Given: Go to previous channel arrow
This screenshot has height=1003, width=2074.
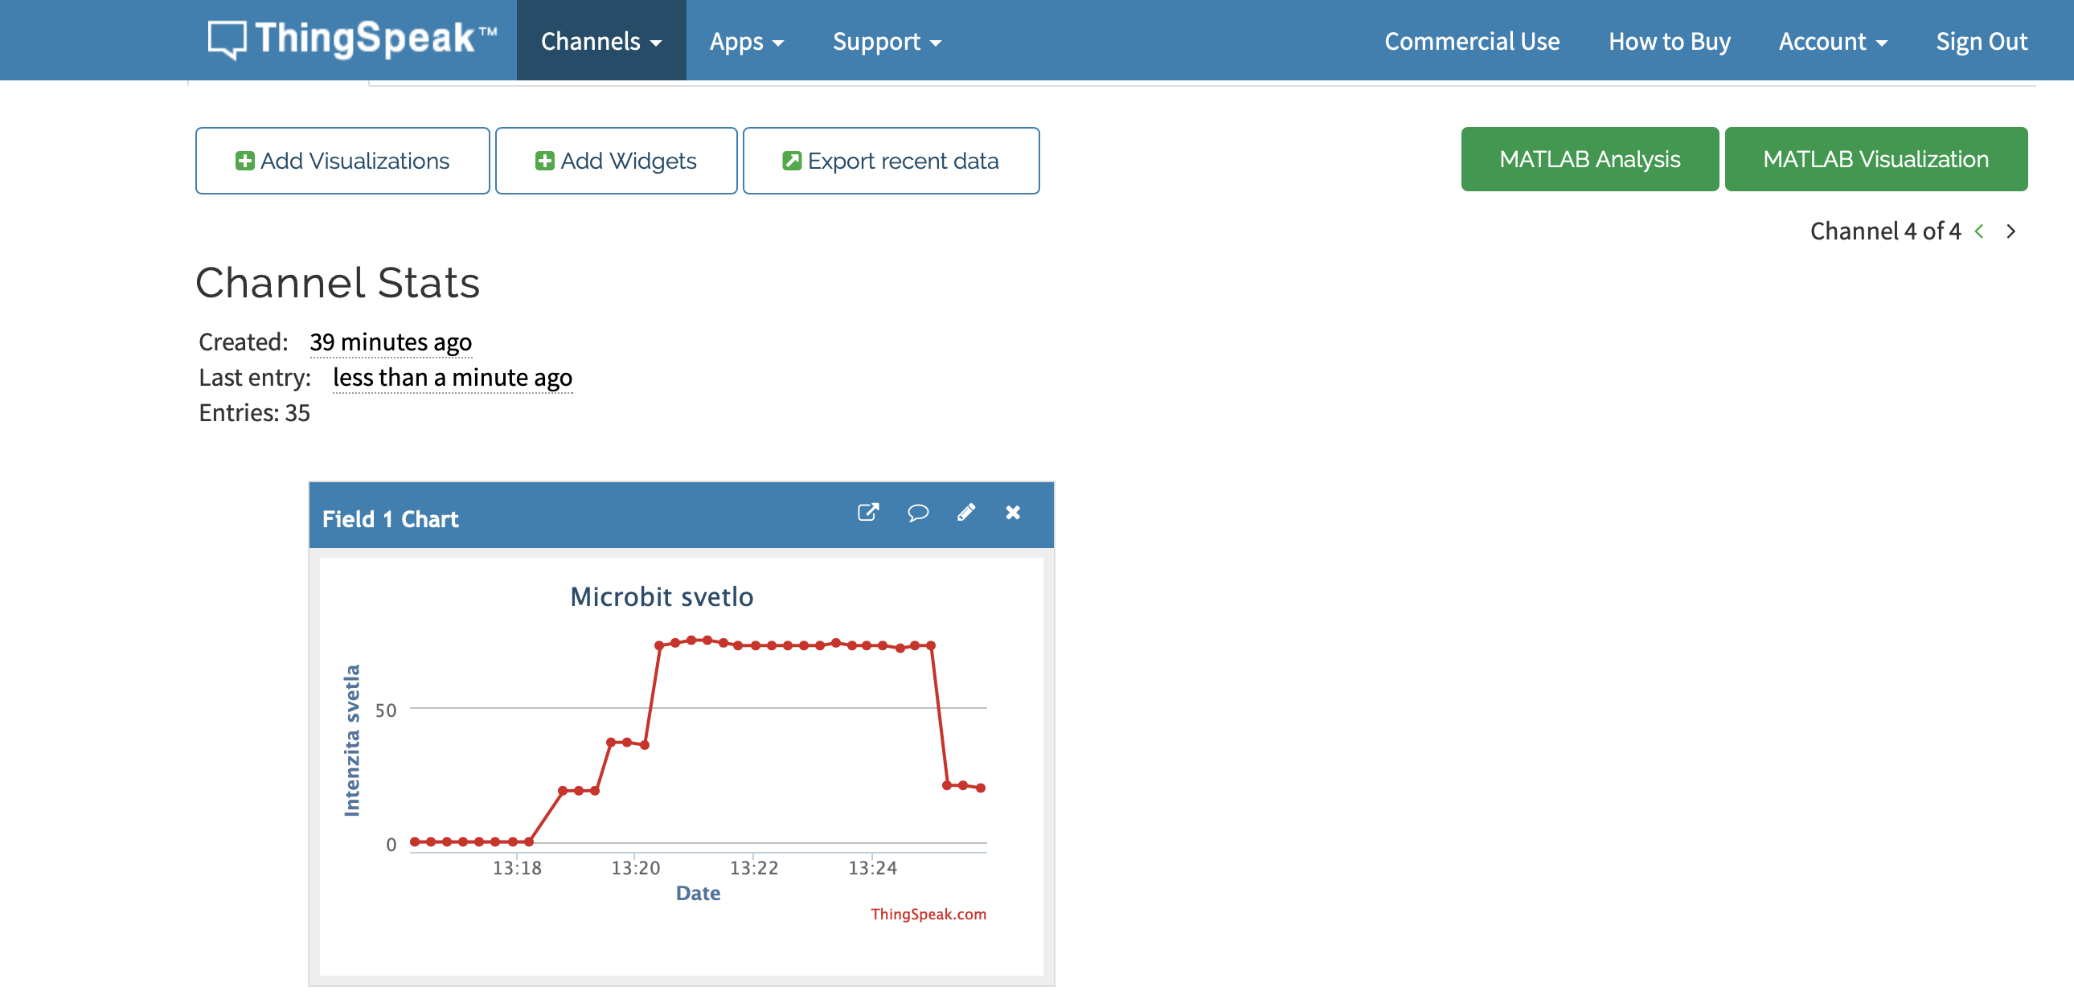Looking at the screenshot, I should pyautogui.click(x=1979, y=231).
